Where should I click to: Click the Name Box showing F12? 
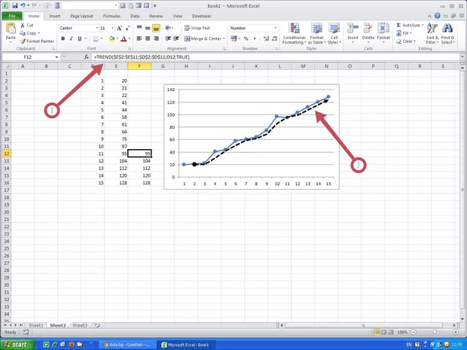tap(27, 57)
